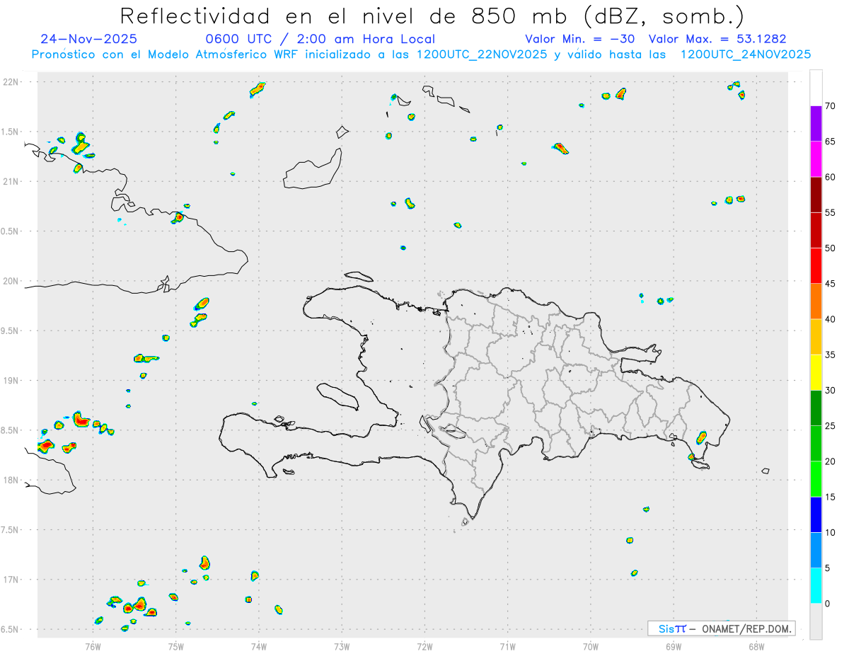Click the time '0600 UTC / 2:00 am Hora Local'
The height and width of the screenshot is (656, 849).
(x=320, y=39)
